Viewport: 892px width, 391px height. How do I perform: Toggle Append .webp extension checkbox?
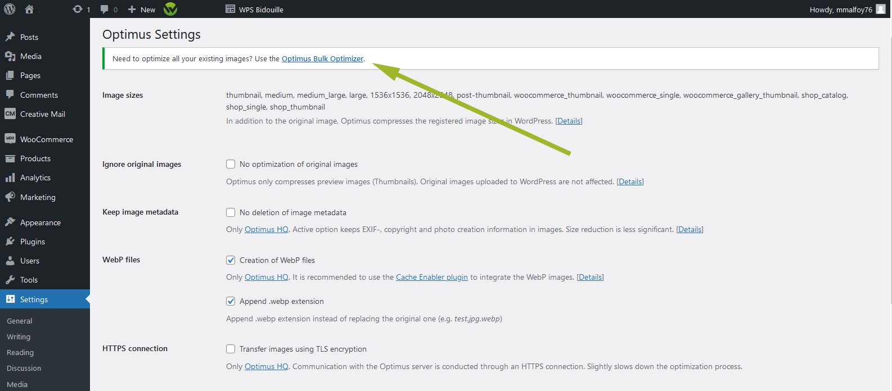[x=231, y=301]
